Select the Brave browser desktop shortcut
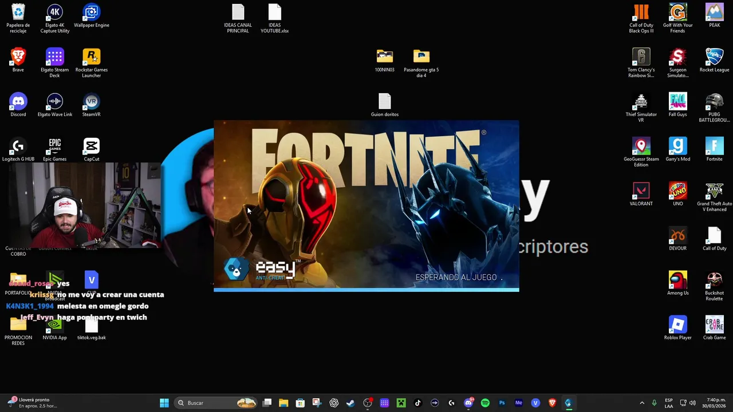This screenshot has width=733, height=412. (18, 60)
